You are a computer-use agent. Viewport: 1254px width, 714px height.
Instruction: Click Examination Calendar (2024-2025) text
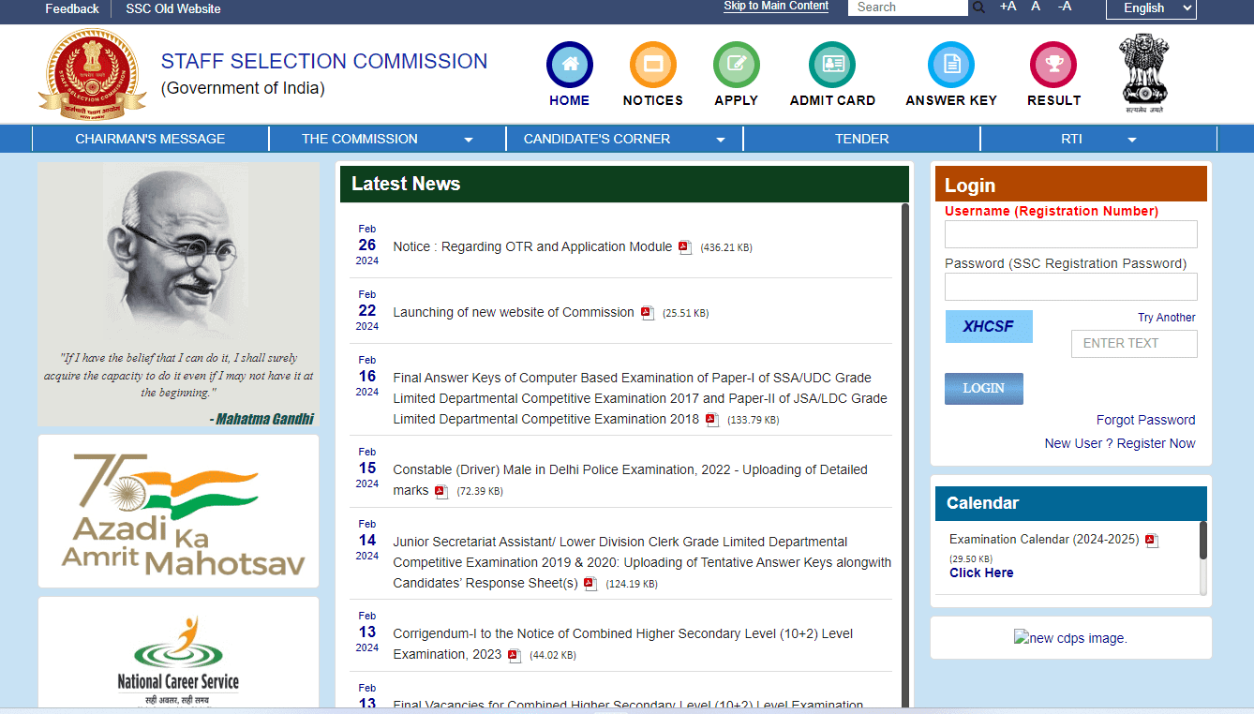click(x=1044, y=539)
